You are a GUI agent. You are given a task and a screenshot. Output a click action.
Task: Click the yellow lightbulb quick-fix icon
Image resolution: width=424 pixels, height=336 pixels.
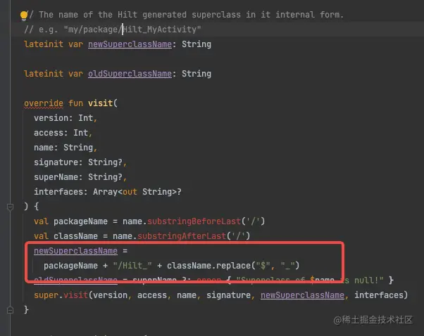[24, 15]
